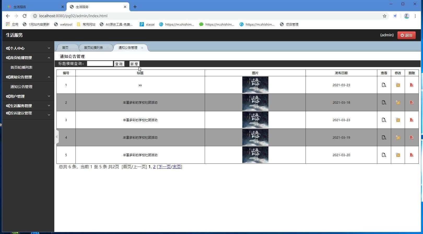
Task: Open 通知公告管理 sub-item in the sidebar
Action: point(21,87)
